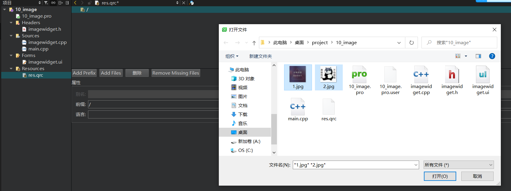The image size is (511, 191).
Task: Click the 取消 button
Action: click(477, 176)
